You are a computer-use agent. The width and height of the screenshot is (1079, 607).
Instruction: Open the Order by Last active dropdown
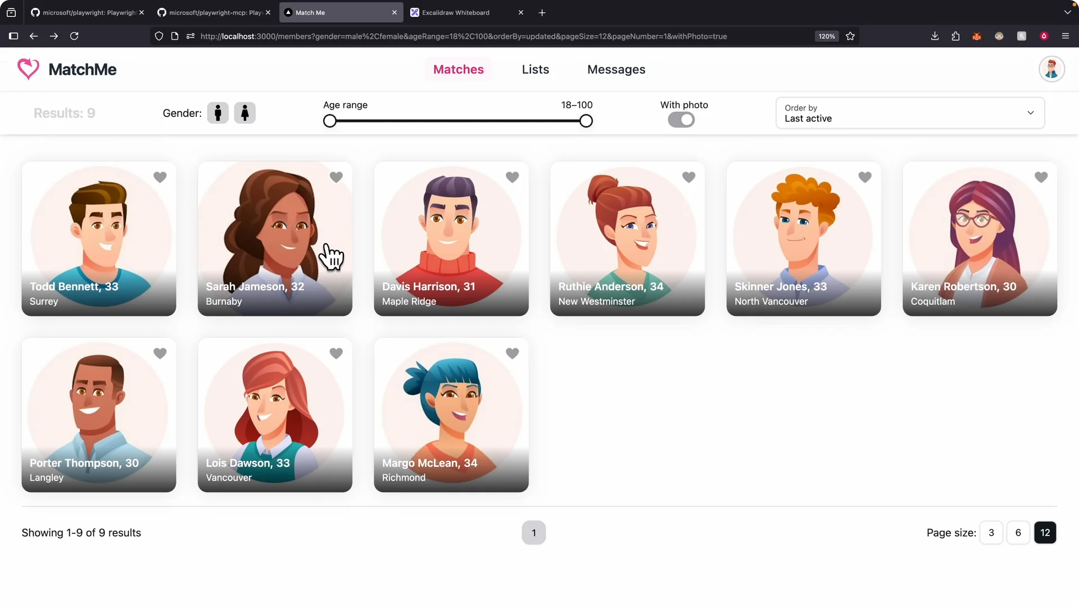coord(910,113)
